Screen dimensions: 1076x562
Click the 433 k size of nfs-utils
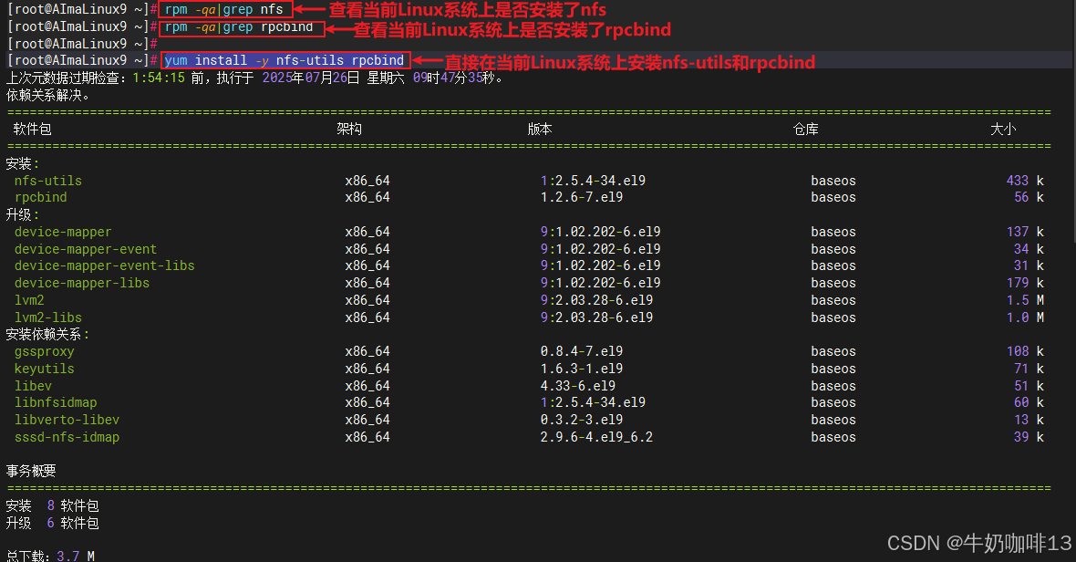pos(1025,181)
